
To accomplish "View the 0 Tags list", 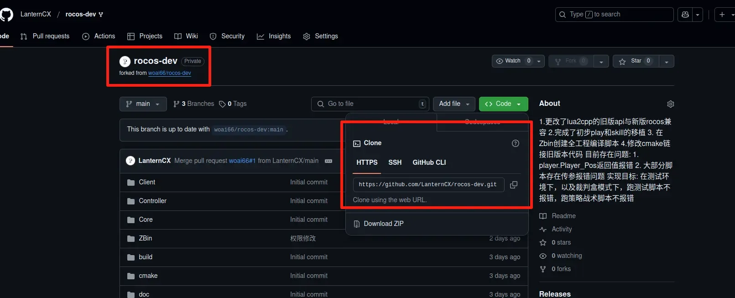I will (233, 104).
